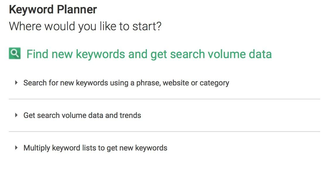Click the "Keyword Planner" page title
This screenshot has height=172, width=333.
point(53,10)
